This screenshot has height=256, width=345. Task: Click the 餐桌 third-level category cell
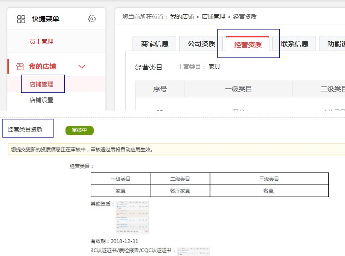click(269, 191)
